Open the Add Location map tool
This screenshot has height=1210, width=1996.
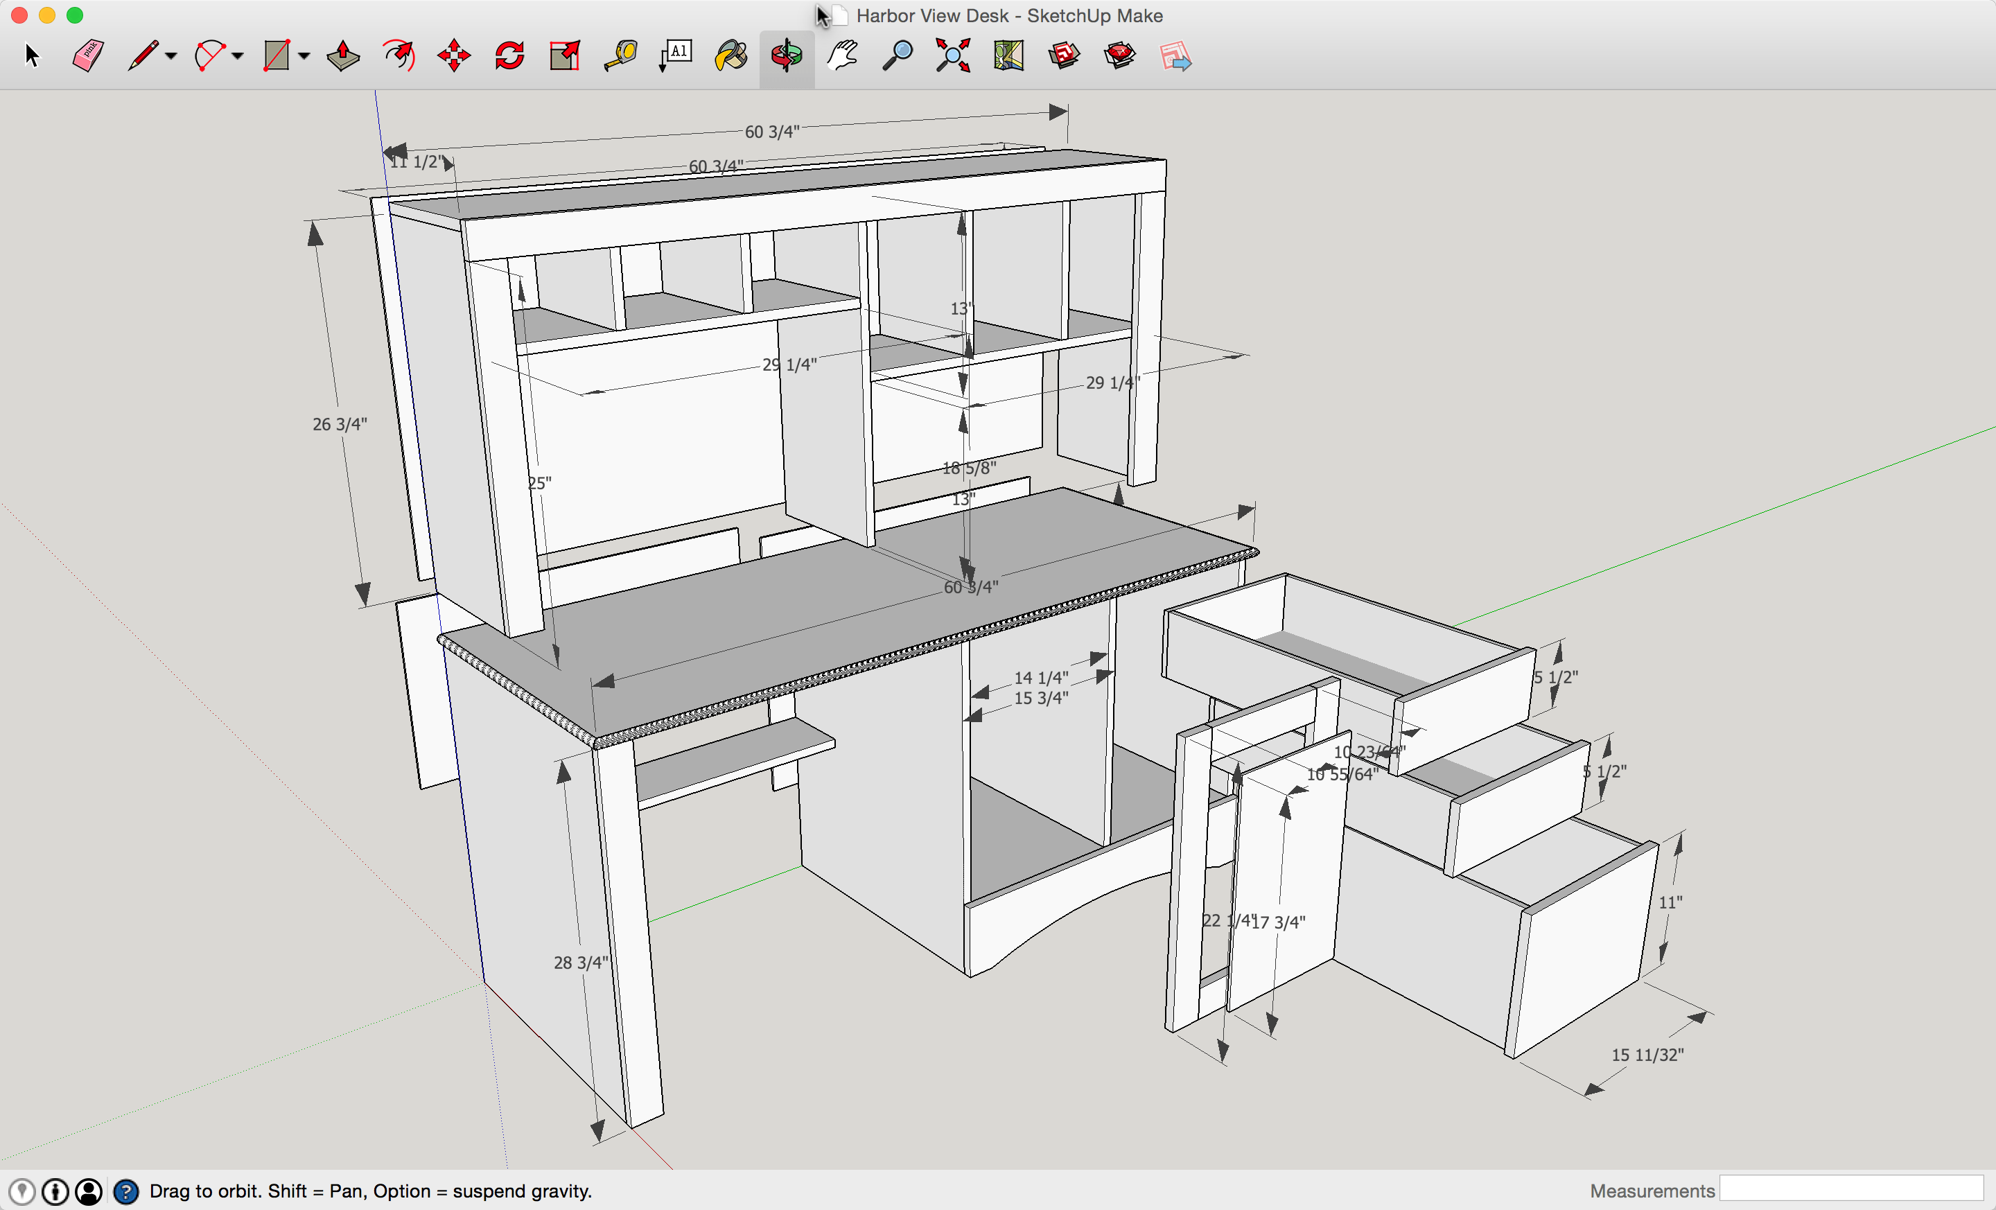(1008, 56)
